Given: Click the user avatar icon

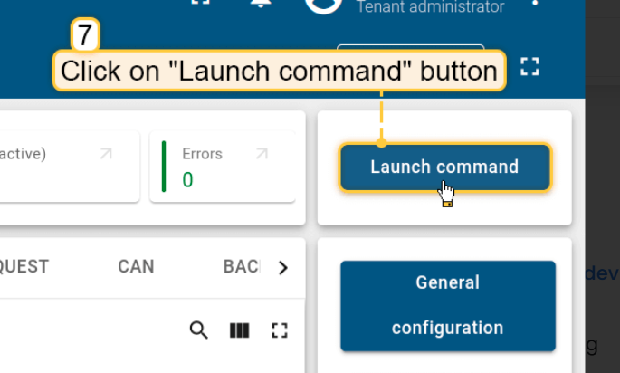Looking at the screenshot, I should point(323,5).
